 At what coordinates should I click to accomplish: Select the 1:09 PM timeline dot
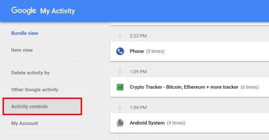pos(120,72)
